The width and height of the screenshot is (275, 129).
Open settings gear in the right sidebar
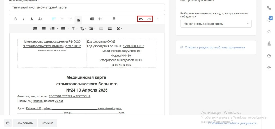tap(269, 68)
